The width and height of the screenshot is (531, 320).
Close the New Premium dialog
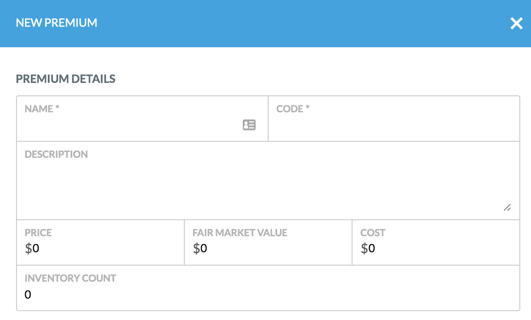pyautogui.click(x=516, y=24)
